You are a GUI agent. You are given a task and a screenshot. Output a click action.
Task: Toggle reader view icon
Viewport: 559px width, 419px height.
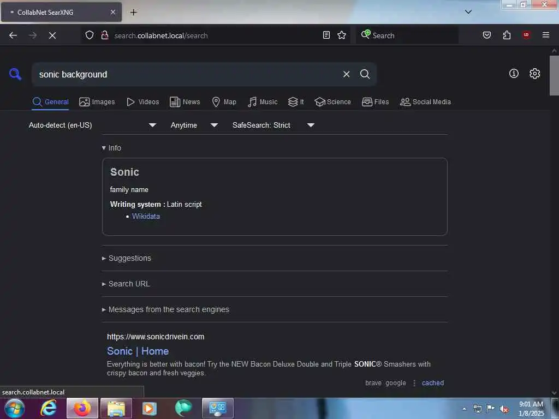(x=326, y=35)
